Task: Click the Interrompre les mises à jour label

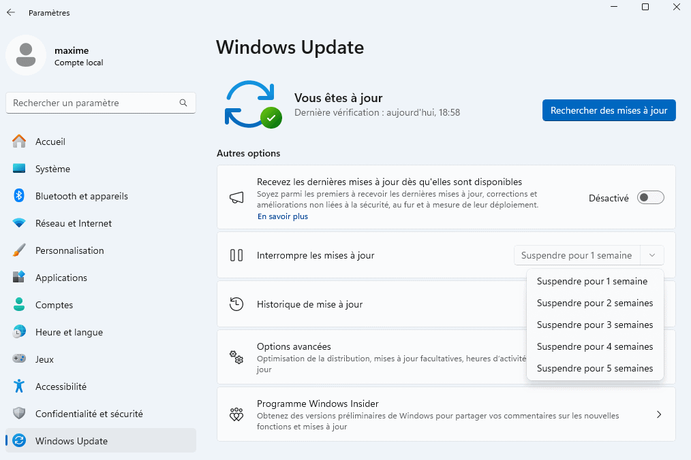Action: [316, 255]
